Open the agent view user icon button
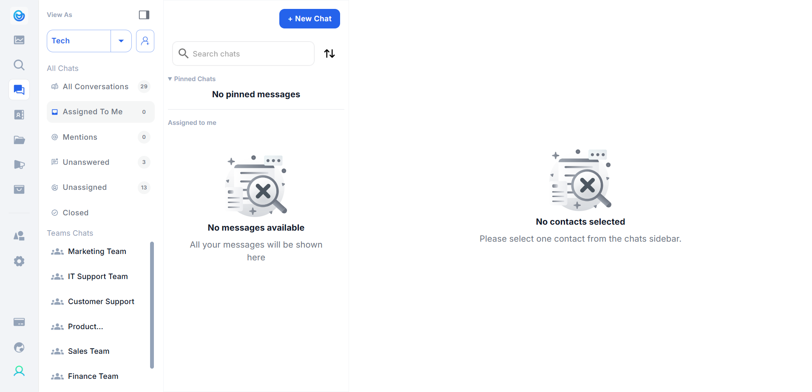The image size is (812, 392). 145,41
